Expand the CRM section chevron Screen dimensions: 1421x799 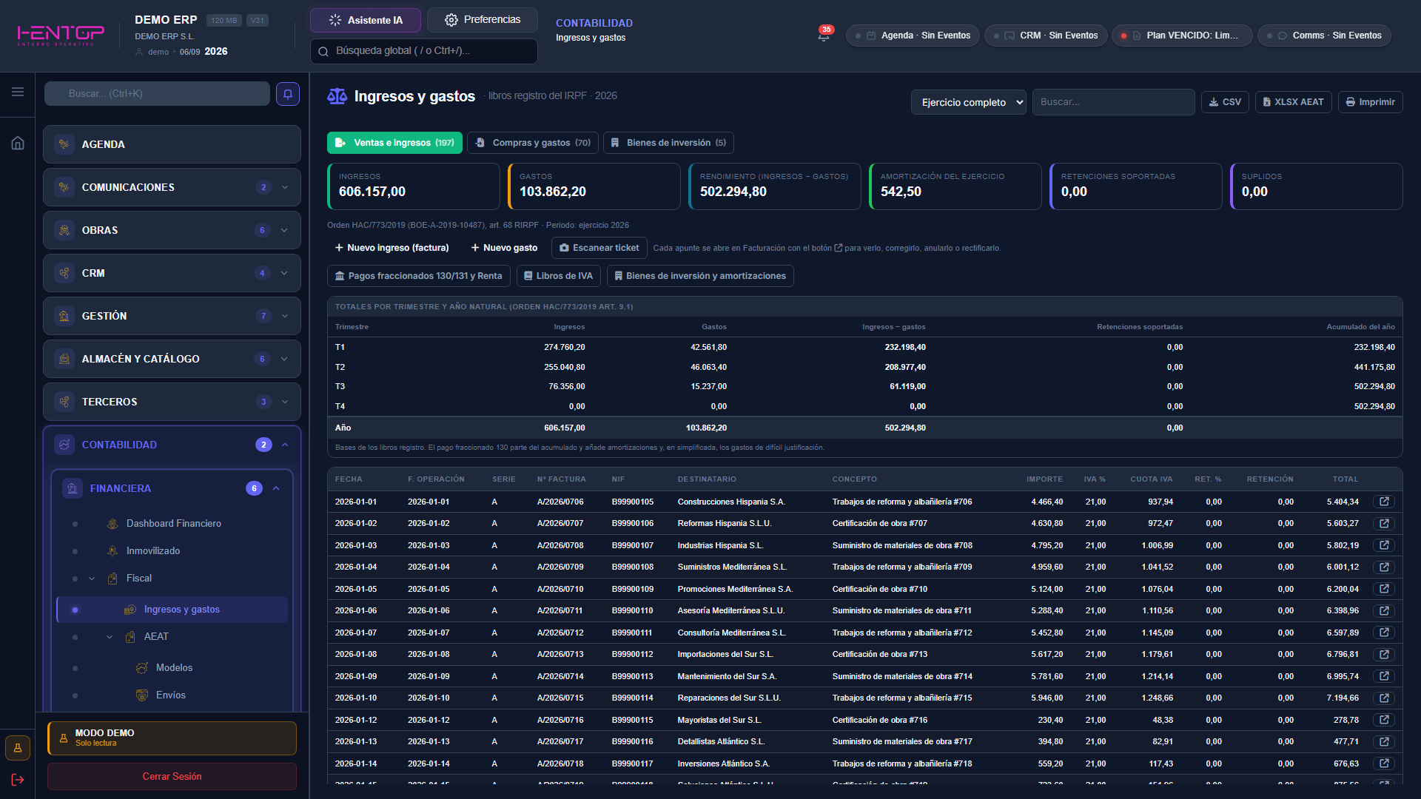point(285,273)
